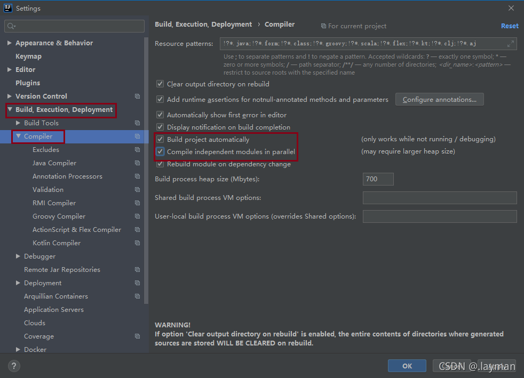Open Plugins settings page
The width and height of the screenshot is (524, 378).
coord(28,83)
